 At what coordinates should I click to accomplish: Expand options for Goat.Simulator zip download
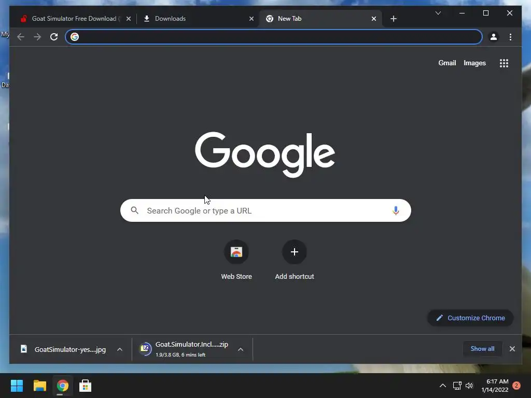(241, 349)
